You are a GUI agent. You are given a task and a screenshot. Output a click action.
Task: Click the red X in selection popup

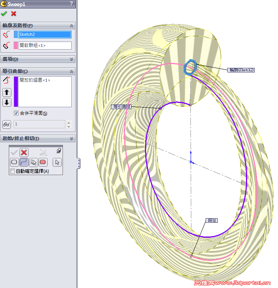24,153
